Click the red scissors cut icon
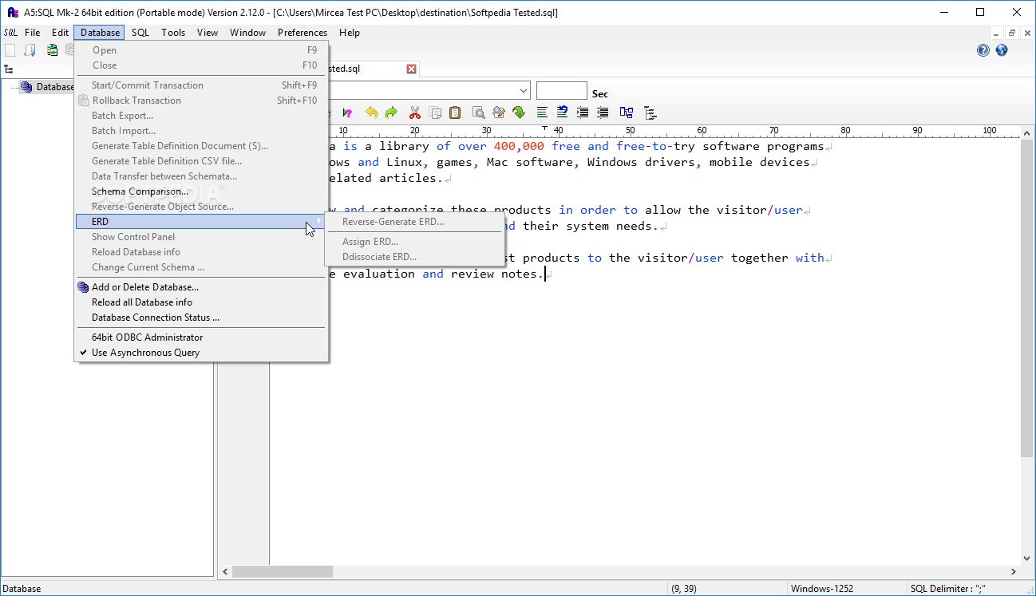1036x596 pixels. pos(415,112)
